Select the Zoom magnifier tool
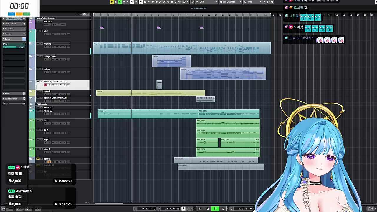The image size is (377, 212). [168, 2]
